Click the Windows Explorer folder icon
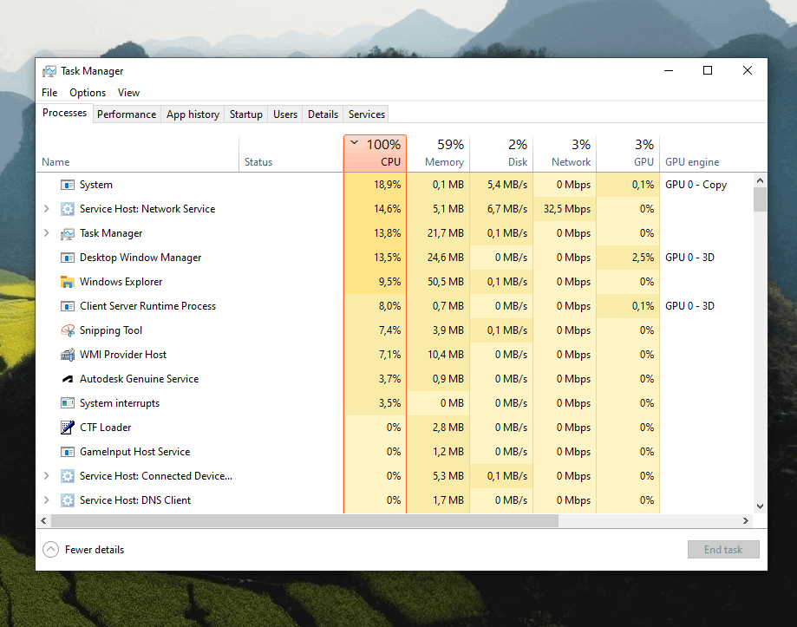The height and width of the screenshot is (627, 797). [68, 282]
